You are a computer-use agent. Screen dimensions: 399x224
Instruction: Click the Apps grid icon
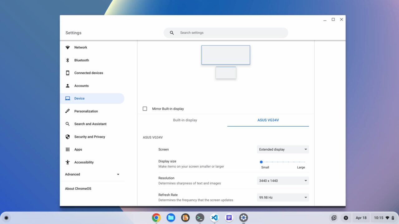click(x=68, y=149)
